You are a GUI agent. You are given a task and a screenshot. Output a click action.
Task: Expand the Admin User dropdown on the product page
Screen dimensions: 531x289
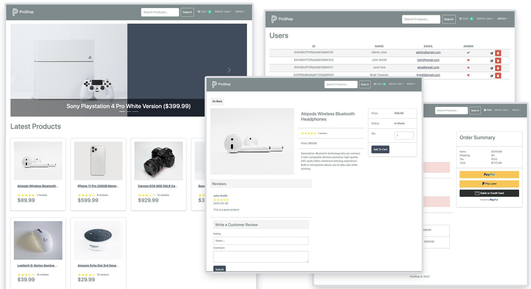click(396, 84)
